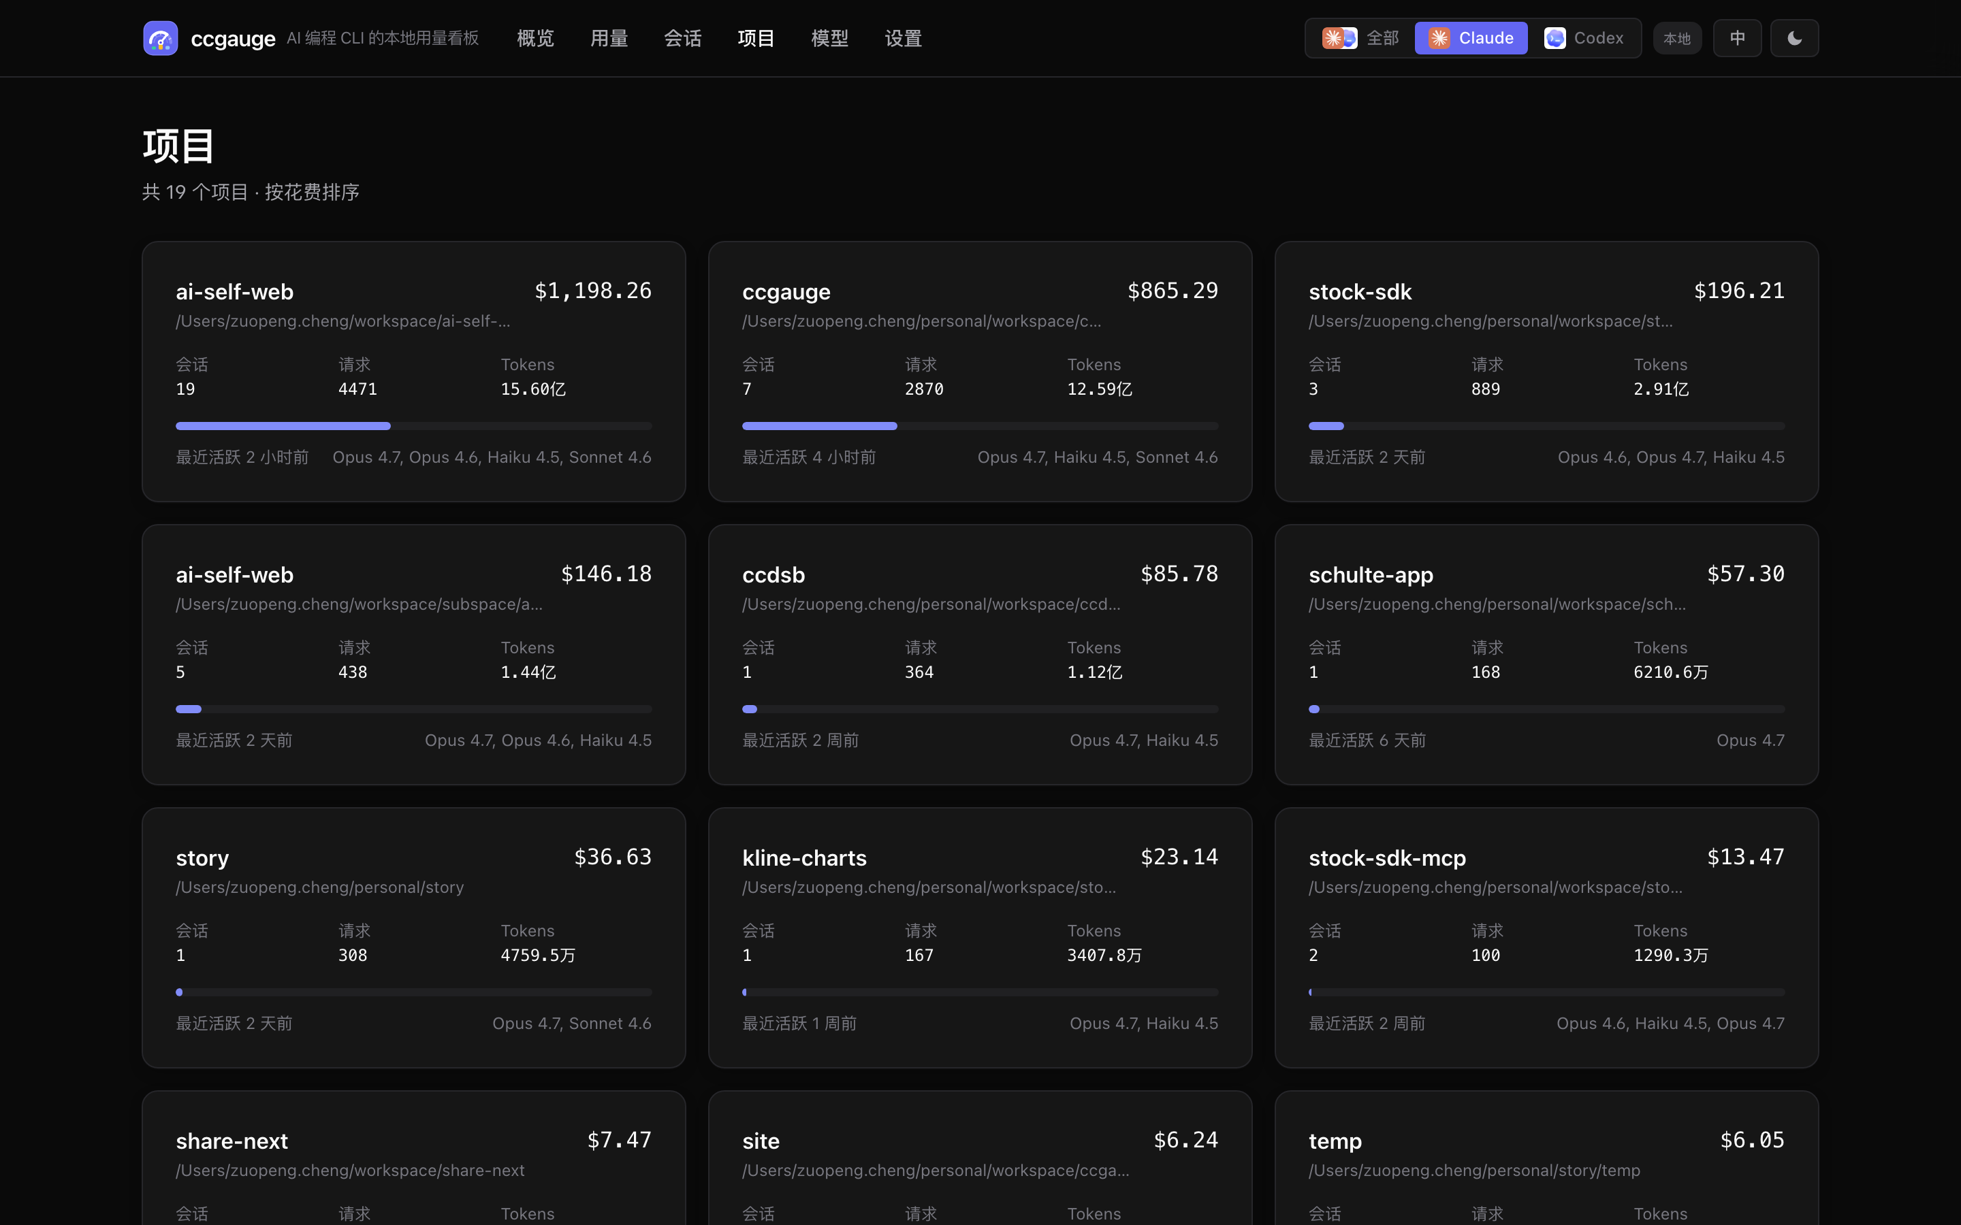Image resolution: width=1961 pixels, height=1225 pixels.
Task: Open the temp project card
Action: (1546, 1158)
